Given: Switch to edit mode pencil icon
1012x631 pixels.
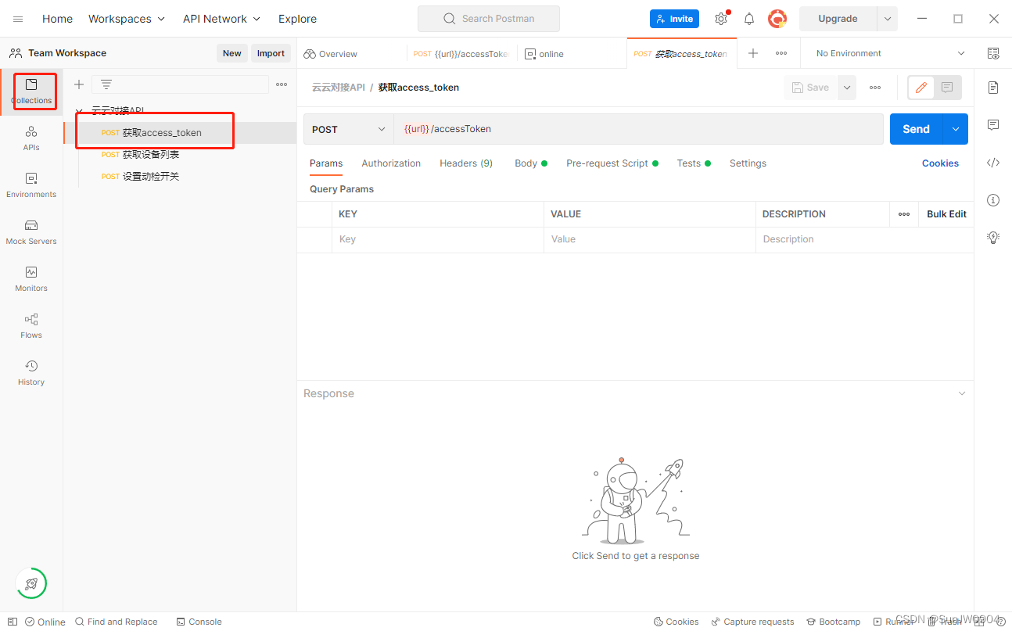Looking at the screenshot, I should point(921,88).
